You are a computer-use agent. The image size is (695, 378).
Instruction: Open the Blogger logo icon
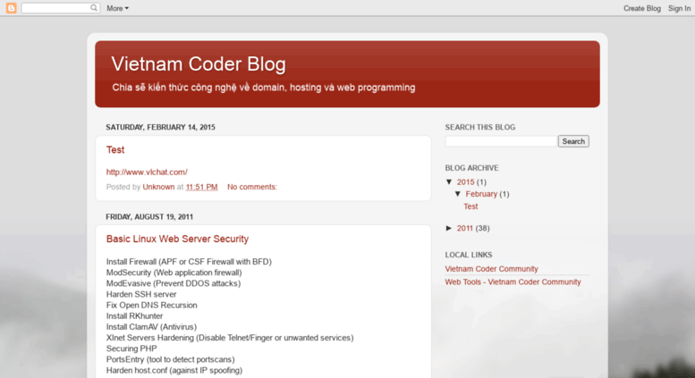click(11, 8)
